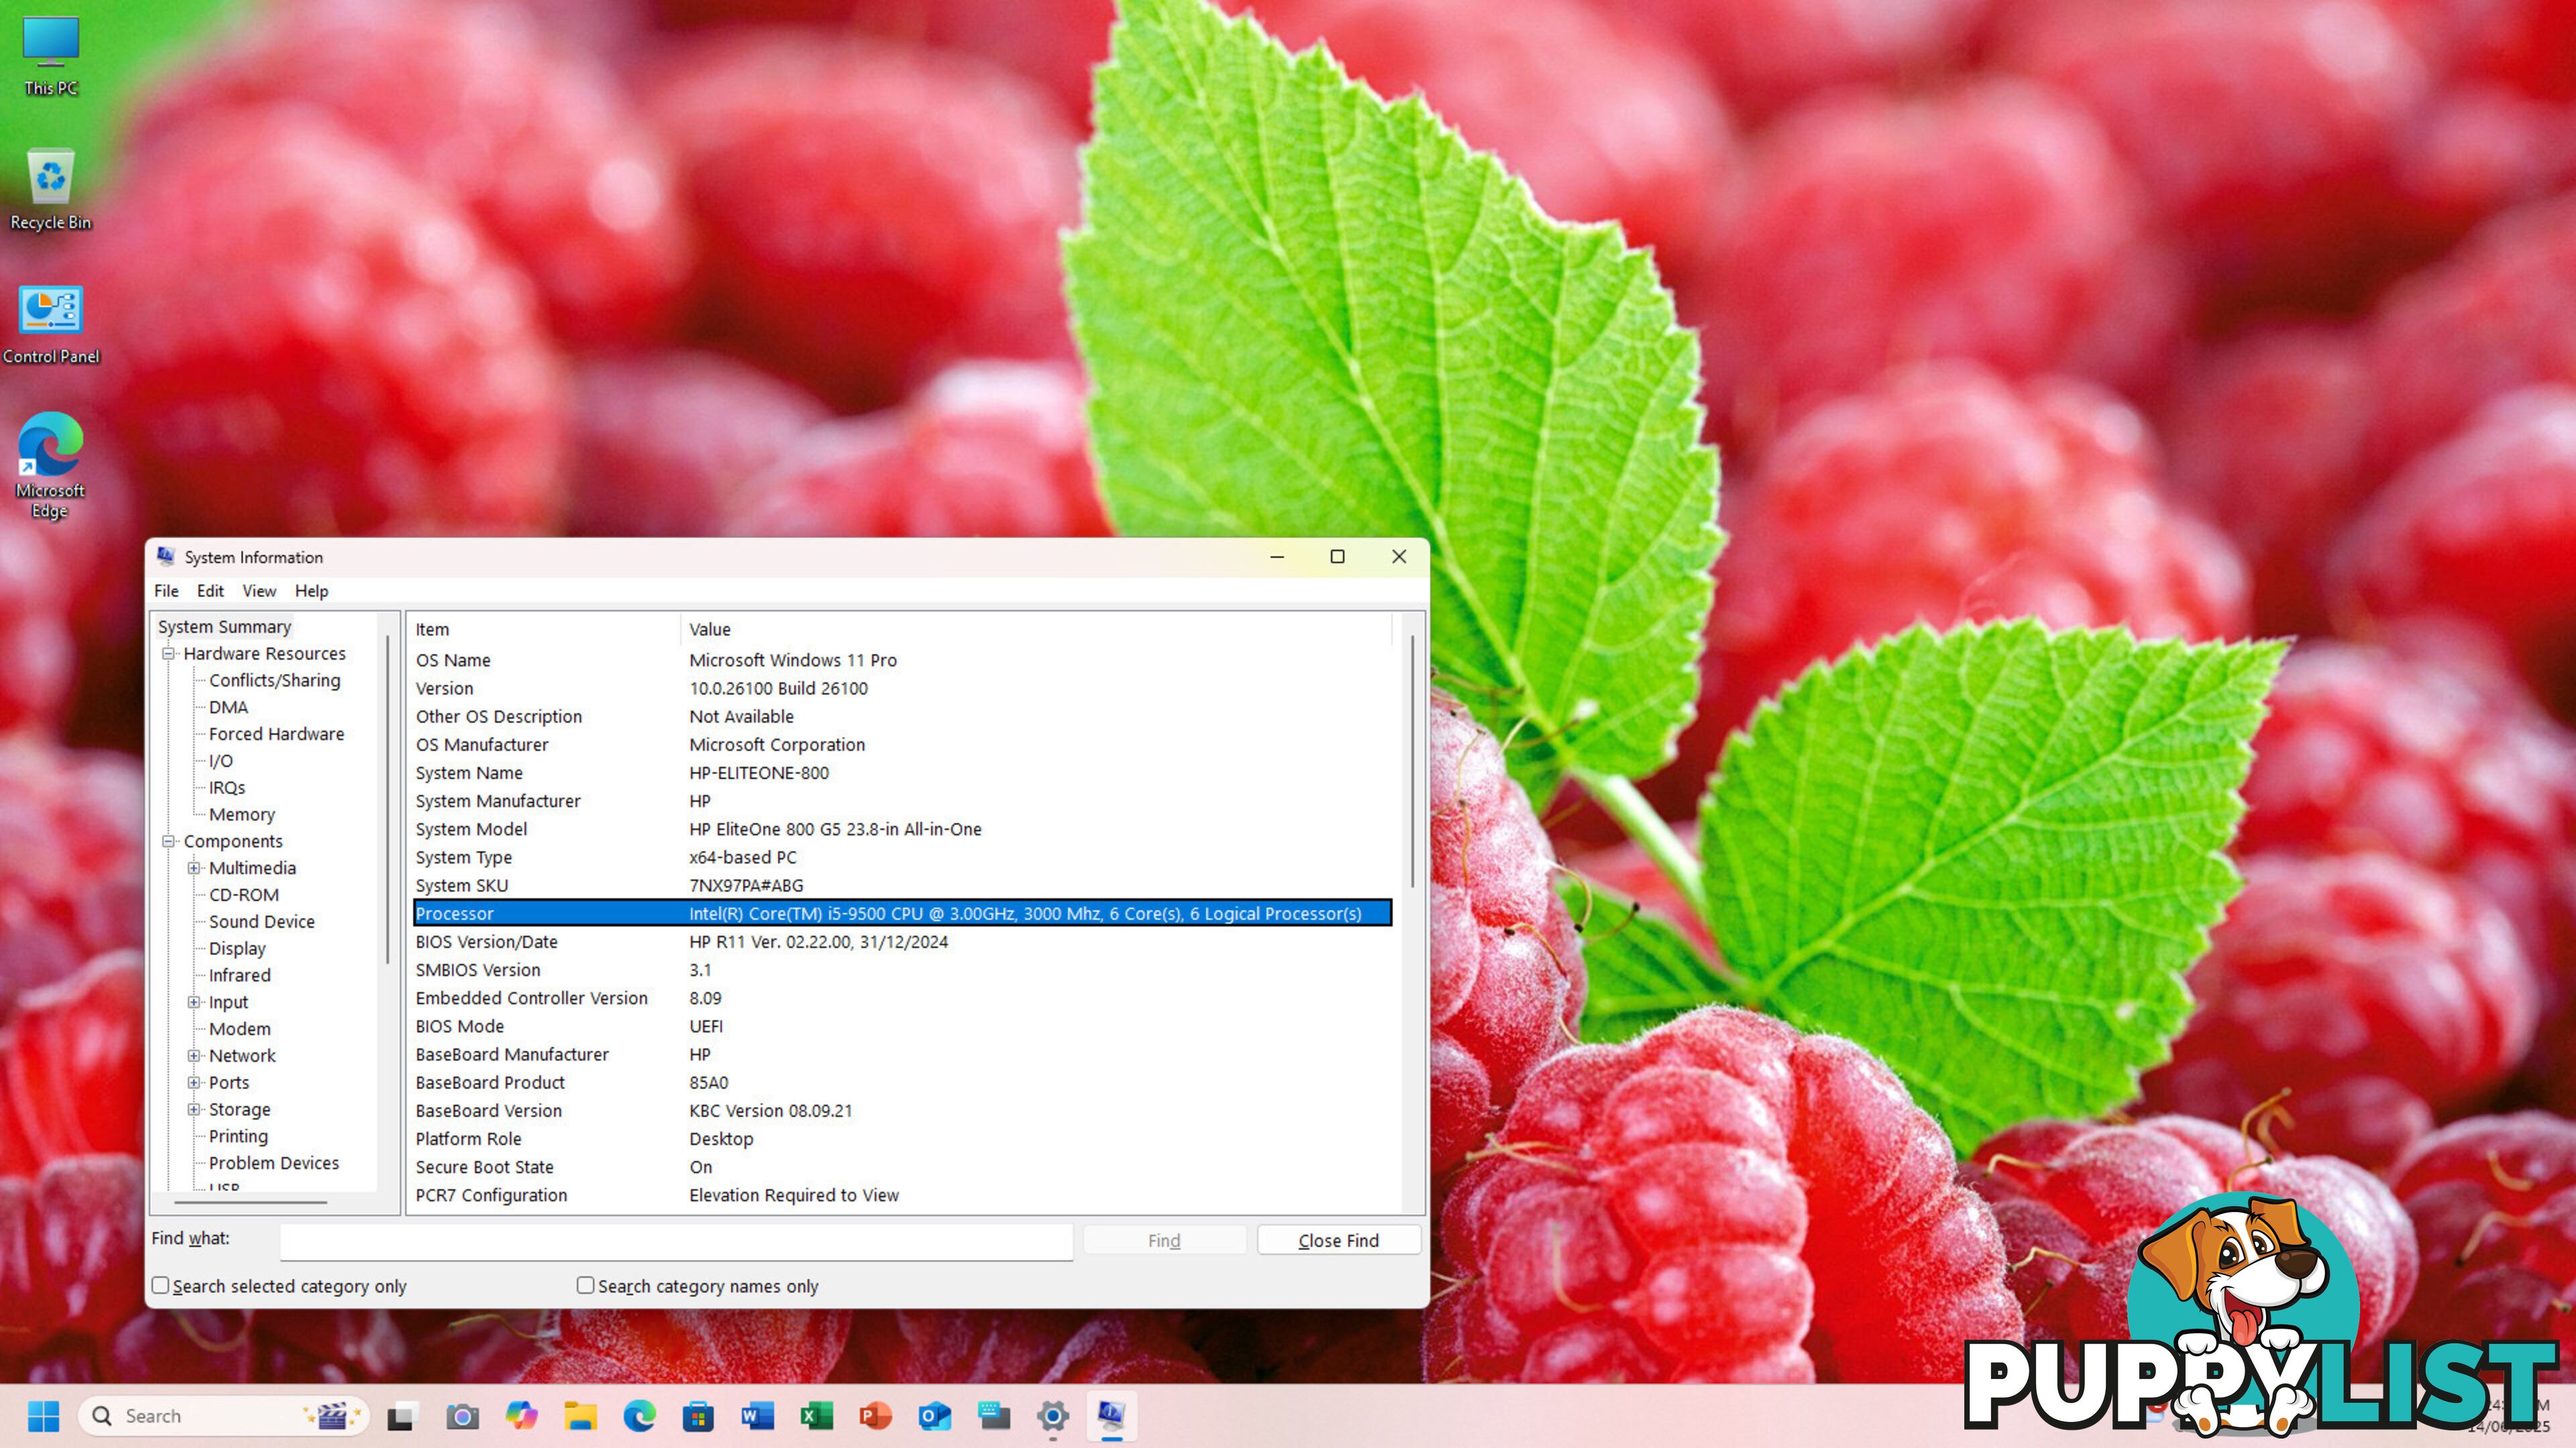
Task: Select Memory in the tree
Action: click(241, 814)
